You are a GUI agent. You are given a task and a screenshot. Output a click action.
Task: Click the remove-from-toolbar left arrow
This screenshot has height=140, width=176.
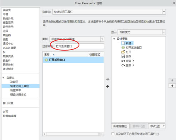[x=108, y=87]
